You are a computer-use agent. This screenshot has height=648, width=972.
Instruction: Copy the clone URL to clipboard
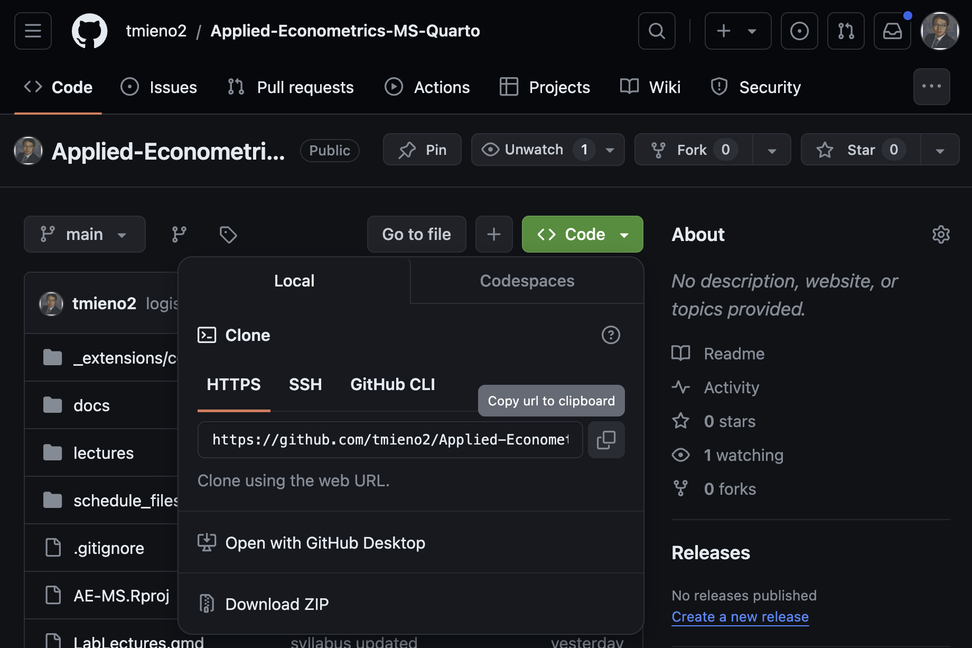coord(606,440)
